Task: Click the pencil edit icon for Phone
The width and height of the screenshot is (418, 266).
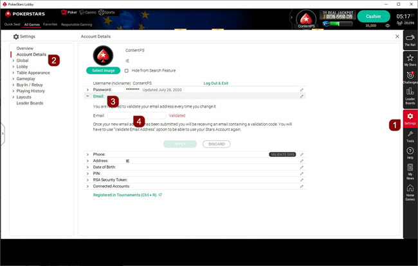Action: 302,154
